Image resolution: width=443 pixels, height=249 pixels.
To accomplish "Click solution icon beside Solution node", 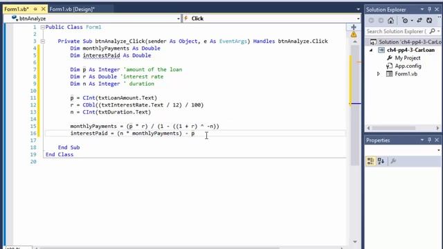I will pos(373,41).
